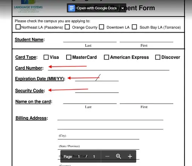Zoom out with the minus icon
This screenshot has height=166, width=192.
coord(107,156)
